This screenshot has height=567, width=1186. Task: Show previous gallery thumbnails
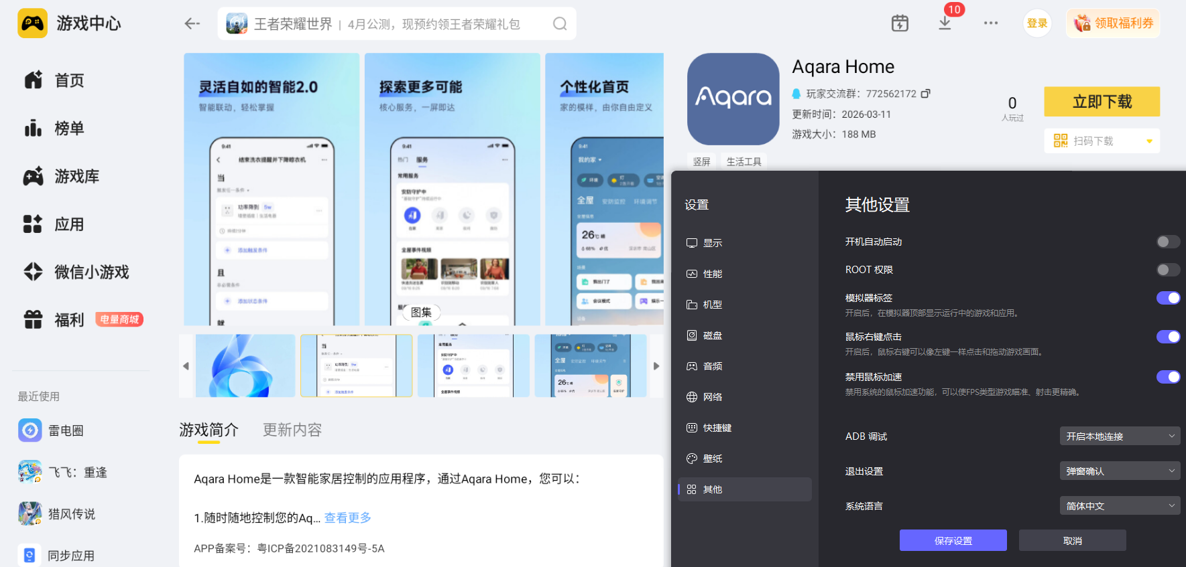pos(186,366)
